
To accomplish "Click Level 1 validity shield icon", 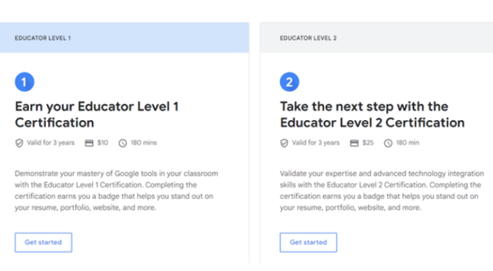I will pyautogui.click(x=19, y=143).
